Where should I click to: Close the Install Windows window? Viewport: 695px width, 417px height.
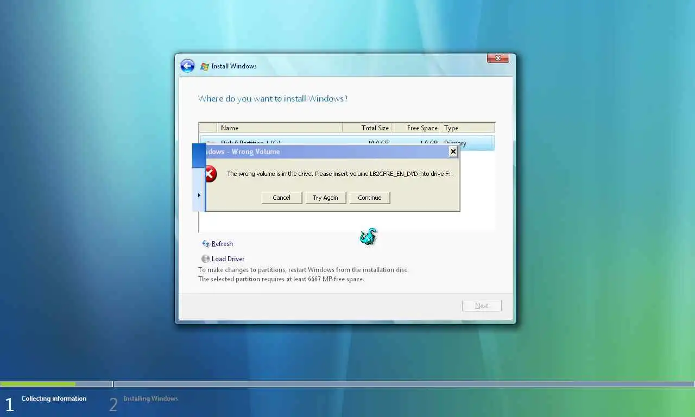pos(498,58)
